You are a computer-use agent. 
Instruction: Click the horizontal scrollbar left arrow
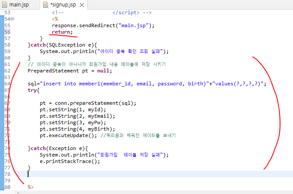[x=18, y=193]
